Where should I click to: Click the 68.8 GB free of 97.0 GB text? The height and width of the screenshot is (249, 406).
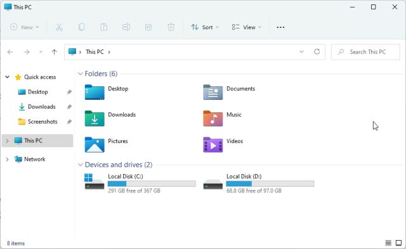coord(254,191)
